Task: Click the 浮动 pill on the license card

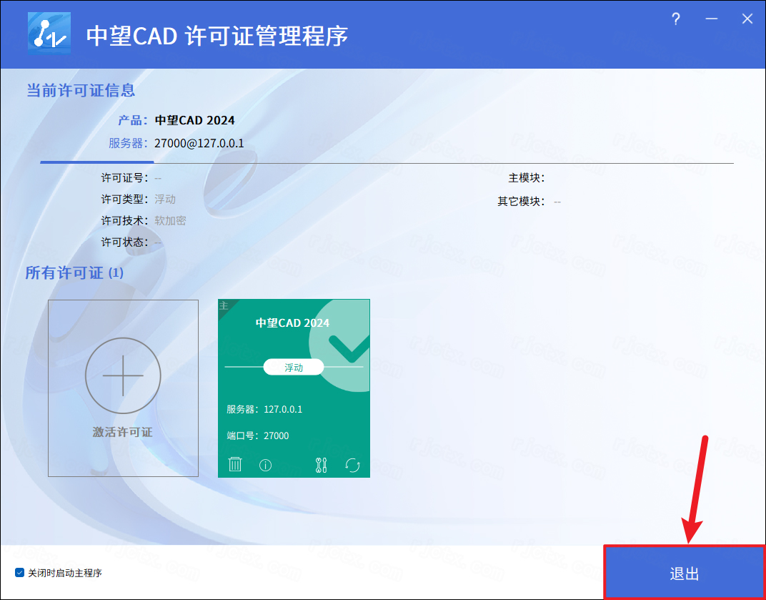Action: pyautogui.click(x=294, y=368)
